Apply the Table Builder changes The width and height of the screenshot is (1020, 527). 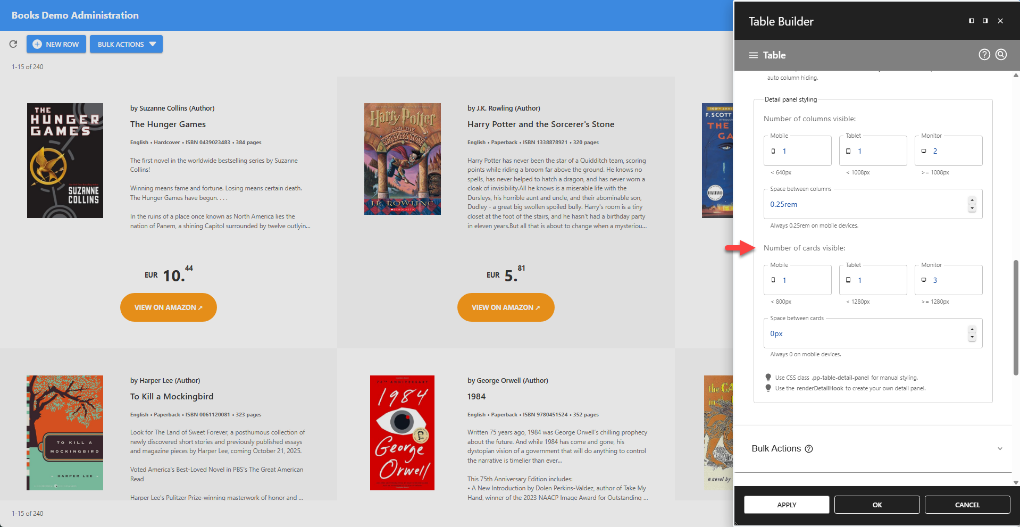point(787,505)
